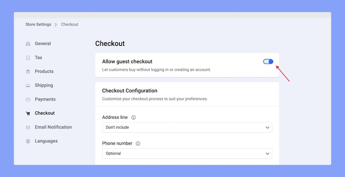Image resolution: width=345 pixels, height=177 pixels.
Task: Go to Shipping settings menu item
Action: click(x=44, y=85)
